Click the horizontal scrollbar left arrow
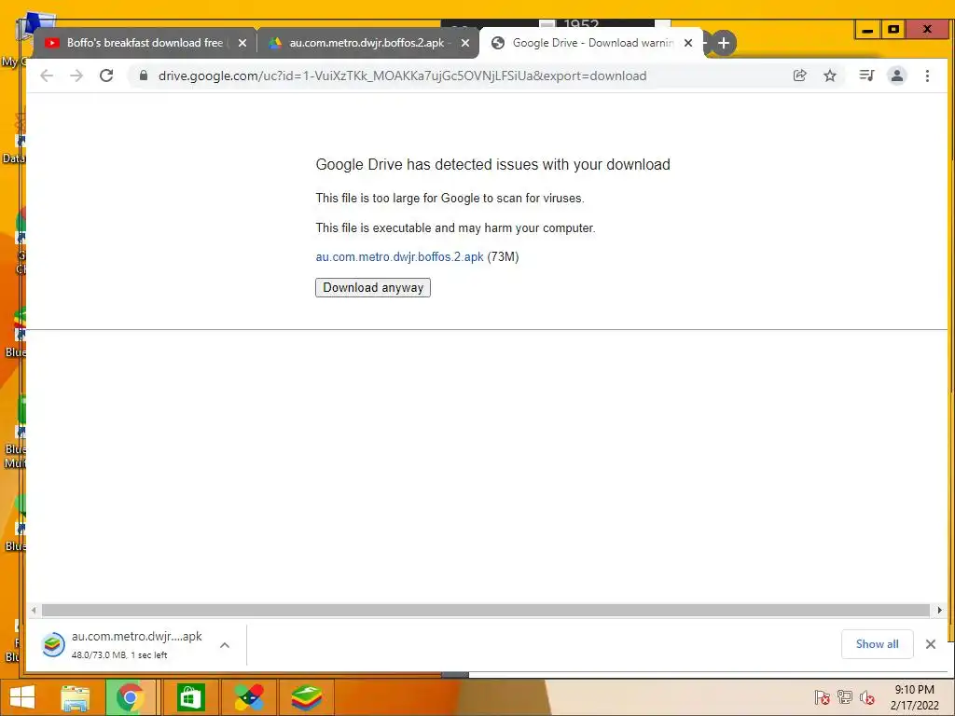Screen dimensions: 955x716 click(34, 610)
